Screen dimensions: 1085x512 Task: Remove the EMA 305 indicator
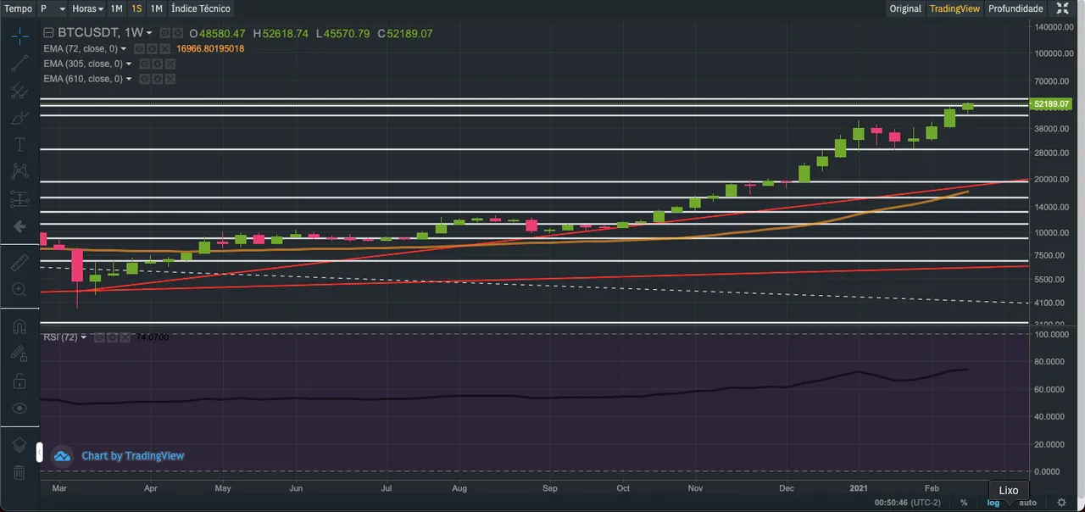(170, 64)
